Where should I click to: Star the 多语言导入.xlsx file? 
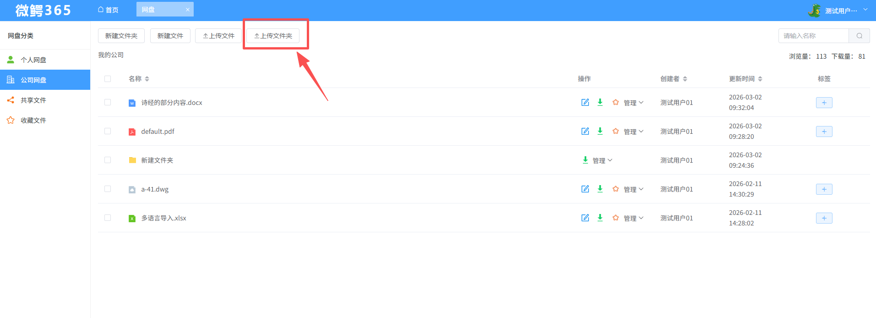pos(615,218)
